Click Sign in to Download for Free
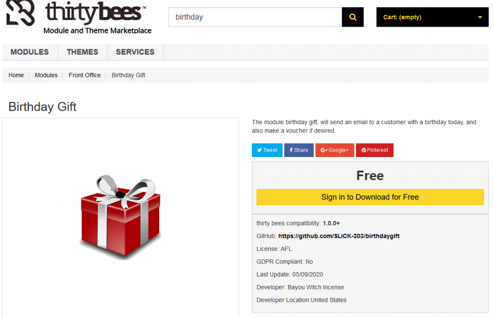493x317 pixels. [370, 197]
